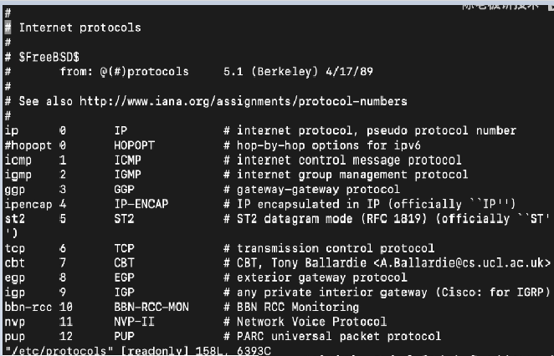Image resolution: width=554 pixels, height=356 pixels.
Task: Click the EGP uppercase alias
Action: [x=124, y=277]
